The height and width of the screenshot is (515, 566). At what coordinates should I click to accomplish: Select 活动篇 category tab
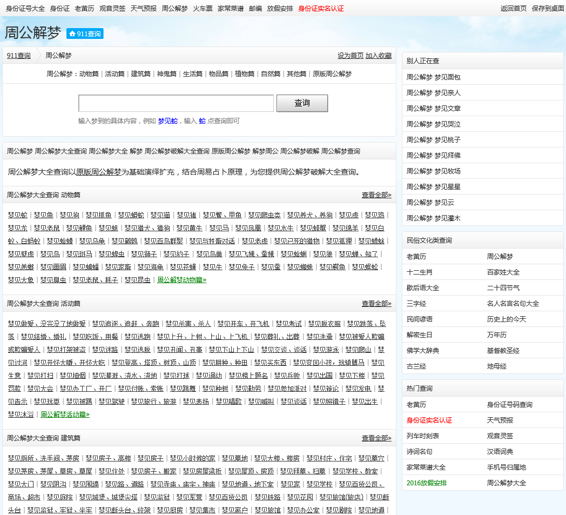click(115, 73)
